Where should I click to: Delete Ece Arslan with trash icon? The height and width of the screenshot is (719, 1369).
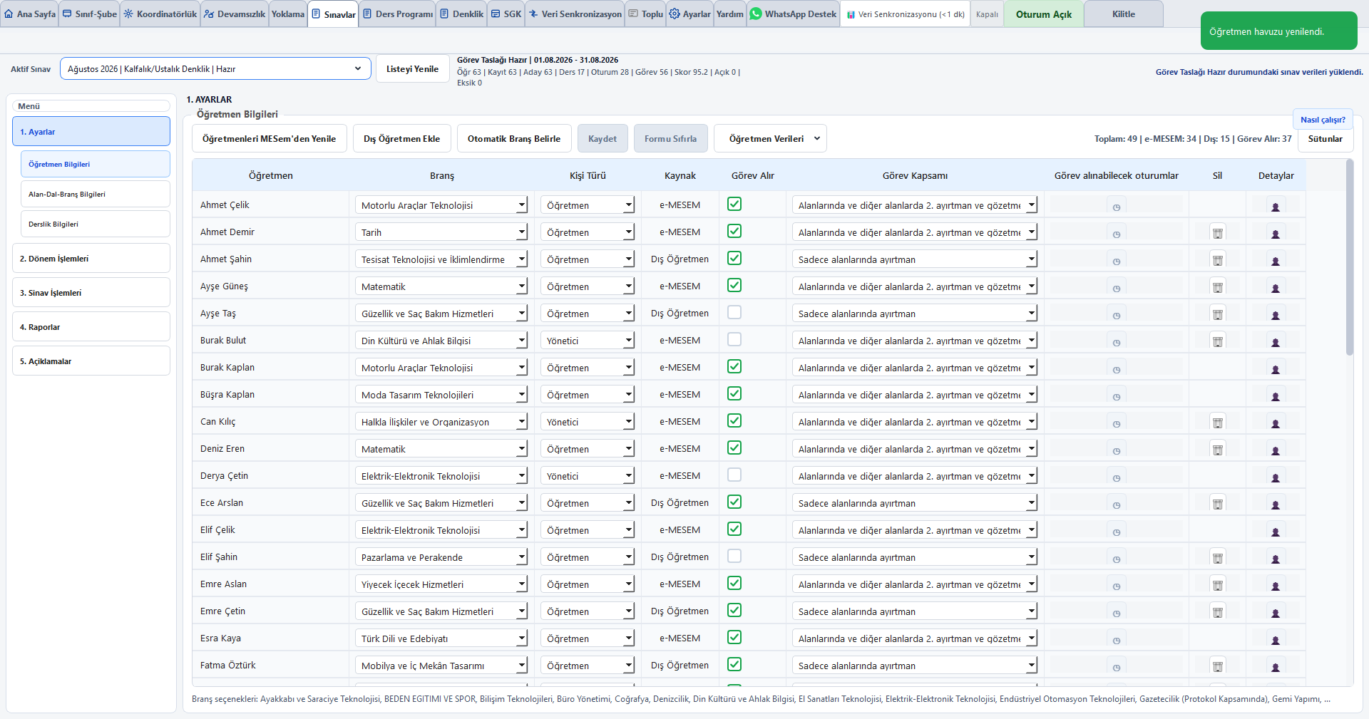pyautogui.click(x=1218, y=503)
